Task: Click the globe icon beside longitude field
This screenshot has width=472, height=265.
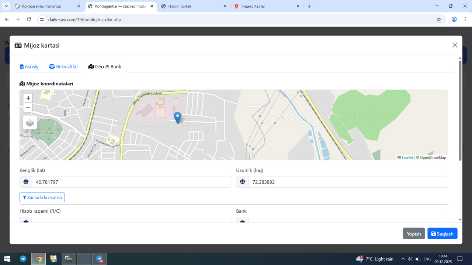Action: (242, 182)
